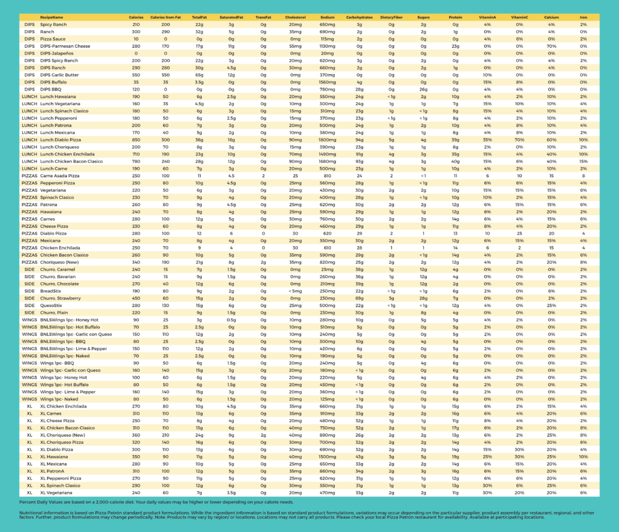
Task: Click the DIPS-Parmesan Cheese row name
Action: 65,46
